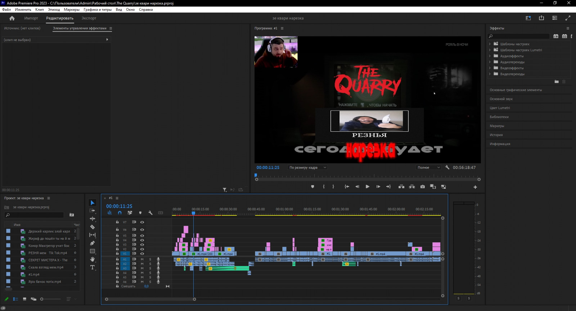Viewport: 576px width, 311px height.
Task: Open the Клип menu
Action: 40,10
